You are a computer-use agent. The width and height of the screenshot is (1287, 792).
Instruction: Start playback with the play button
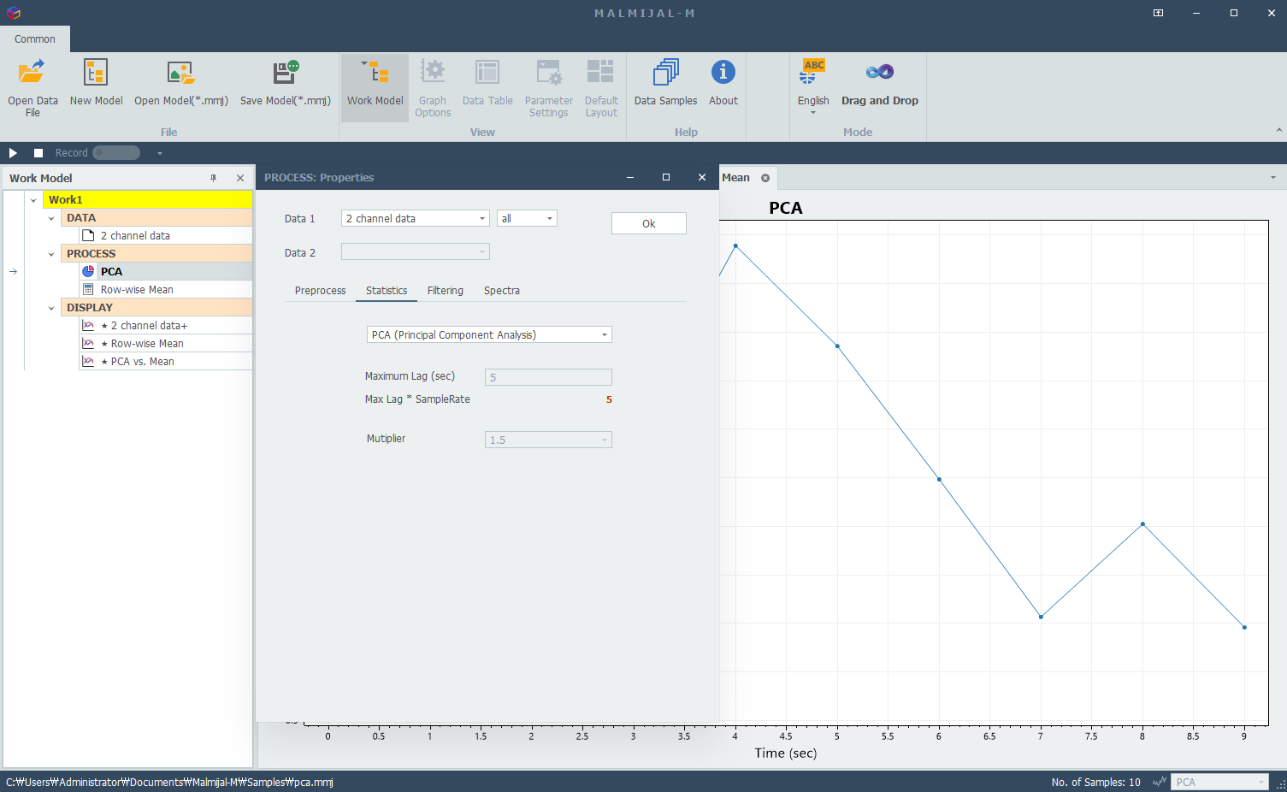coord(13,153)
